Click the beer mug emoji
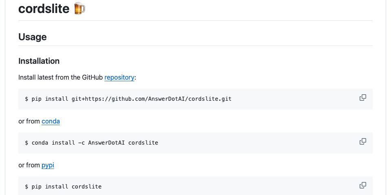This screenshot has height=195, width=391. (80, 8)
